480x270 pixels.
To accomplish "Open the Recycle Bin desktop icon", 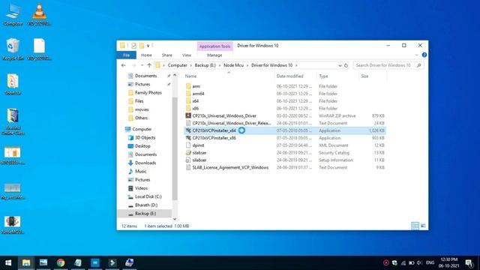I will click(13, 49).
